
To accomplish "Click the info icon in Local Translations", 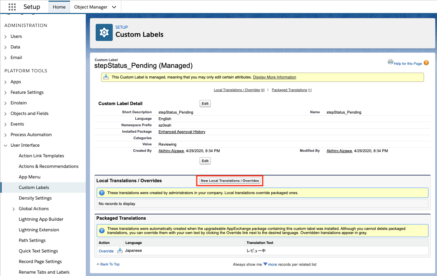I will tap(101, 193).
